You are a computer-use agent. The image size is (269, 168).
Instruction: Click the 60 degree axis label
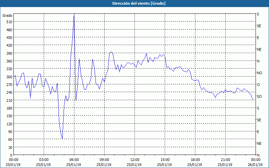(x=10, y=139)
